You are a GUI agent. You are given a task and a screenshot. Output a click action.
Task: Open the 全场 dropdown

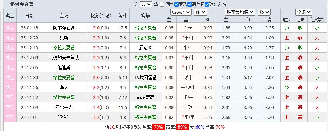pyautogui.click(x=304, y=12)
